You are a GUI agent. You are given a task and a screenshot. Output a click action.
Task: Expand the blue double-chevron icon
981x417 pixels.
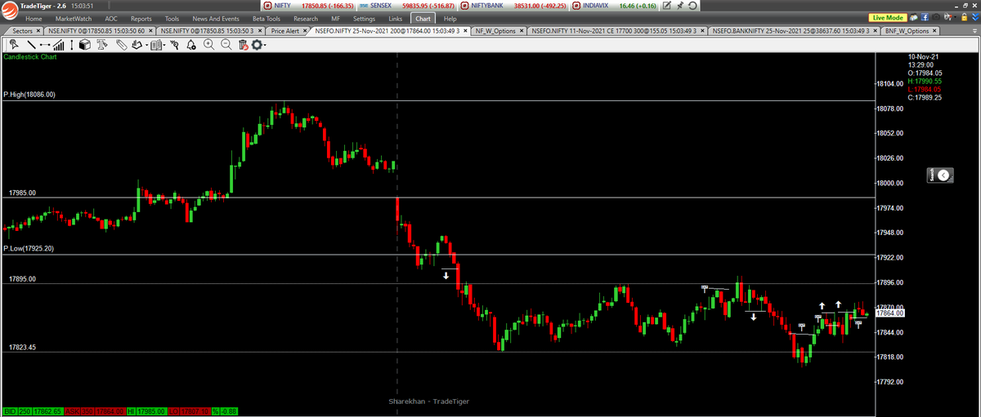(x=975, y=17)
